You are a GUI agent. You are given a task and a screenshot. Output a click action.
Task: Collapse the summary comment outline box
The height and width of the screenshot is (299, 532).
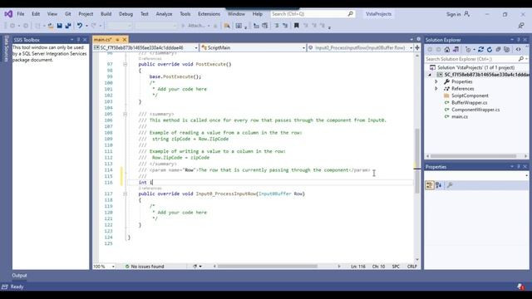click(x=125, y=114)
